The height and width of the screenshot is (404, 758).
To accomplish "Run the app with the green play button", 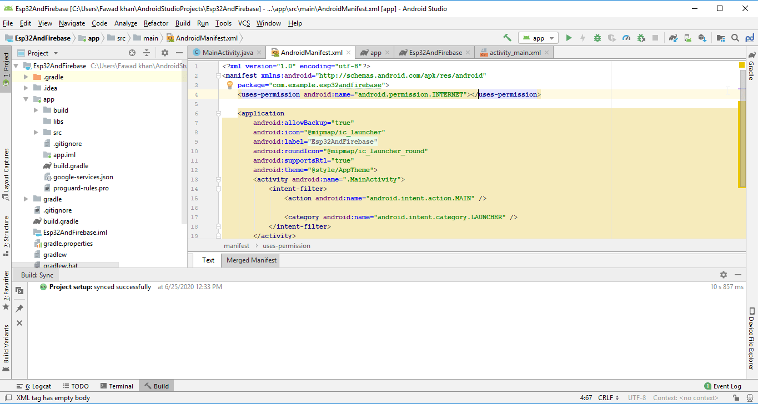I will tap(568, 38).
